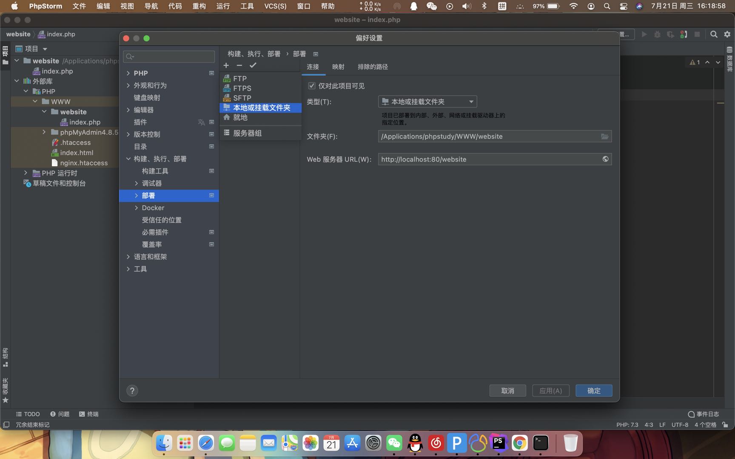The height and width of the screenshot is (459, 735).
Task: Expand phpMyAdmin4.8.5 folder in project tree
Action: point(44,132)
